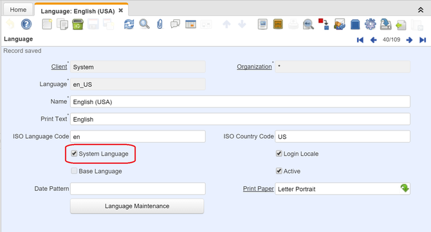Open chat speech bubbles icon

[175, 24]
